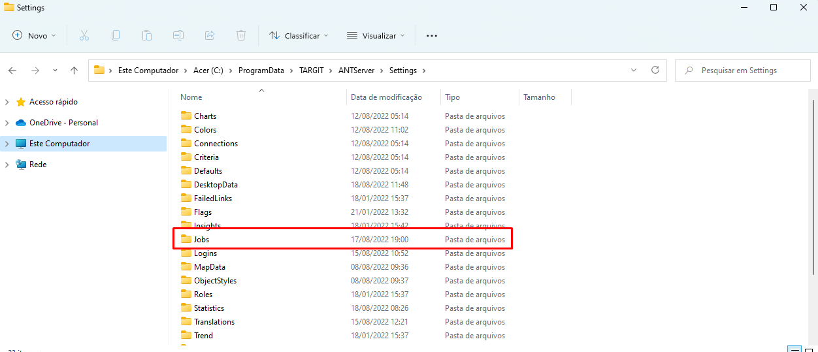
Task: Expand OneDrive - Personal tree node
Action: pos(7,123)
